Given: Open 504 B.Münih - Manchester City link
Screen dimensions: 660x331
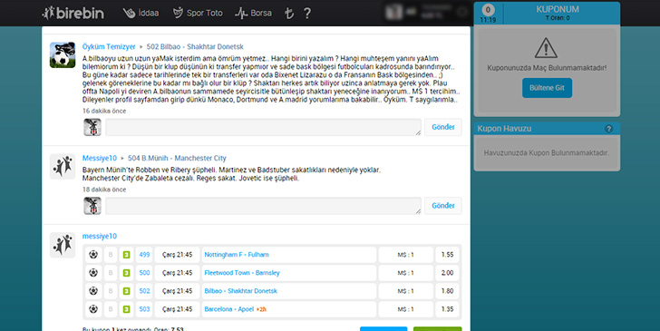Looking at the screenshot, I should click(x=177, y=159).
